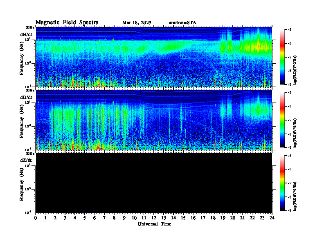Select the dD/dt panel label
324x250 pixels.
click(26, 97)
